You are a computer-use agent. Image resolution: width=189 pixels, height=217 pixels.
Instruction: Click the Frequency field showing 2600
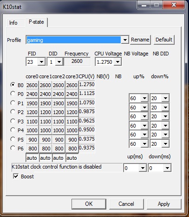click(x=77, y=61)
